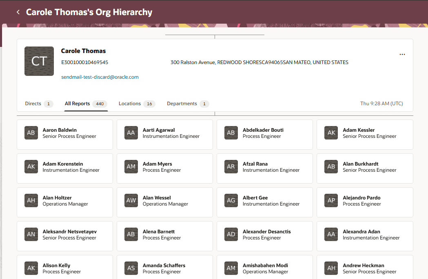Select Alexander Desanctis's profile card
This screenshot has height=279, width=428.
click(264, 236)
